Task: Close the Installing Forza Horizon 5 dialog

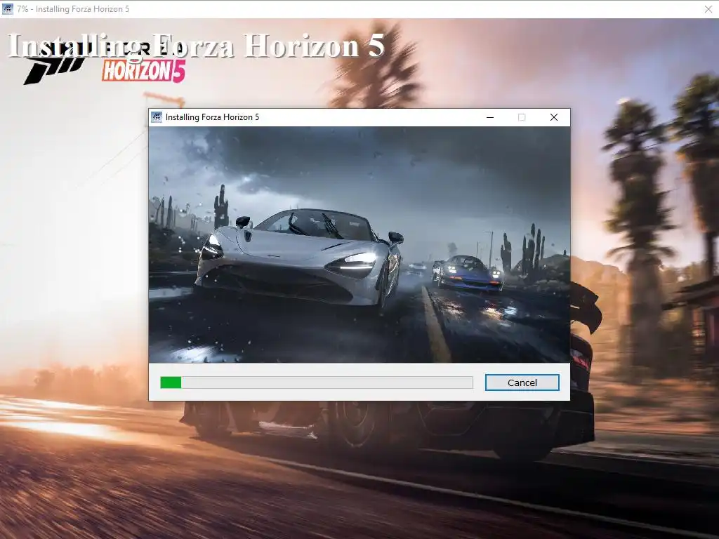Action: (554, 117)
